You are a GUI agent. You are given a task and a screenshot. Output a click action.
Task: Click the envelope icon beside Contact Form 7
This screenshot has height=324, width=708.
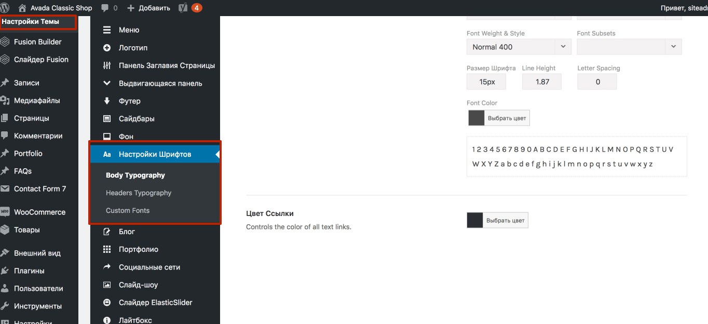click(x=5, y=189)
